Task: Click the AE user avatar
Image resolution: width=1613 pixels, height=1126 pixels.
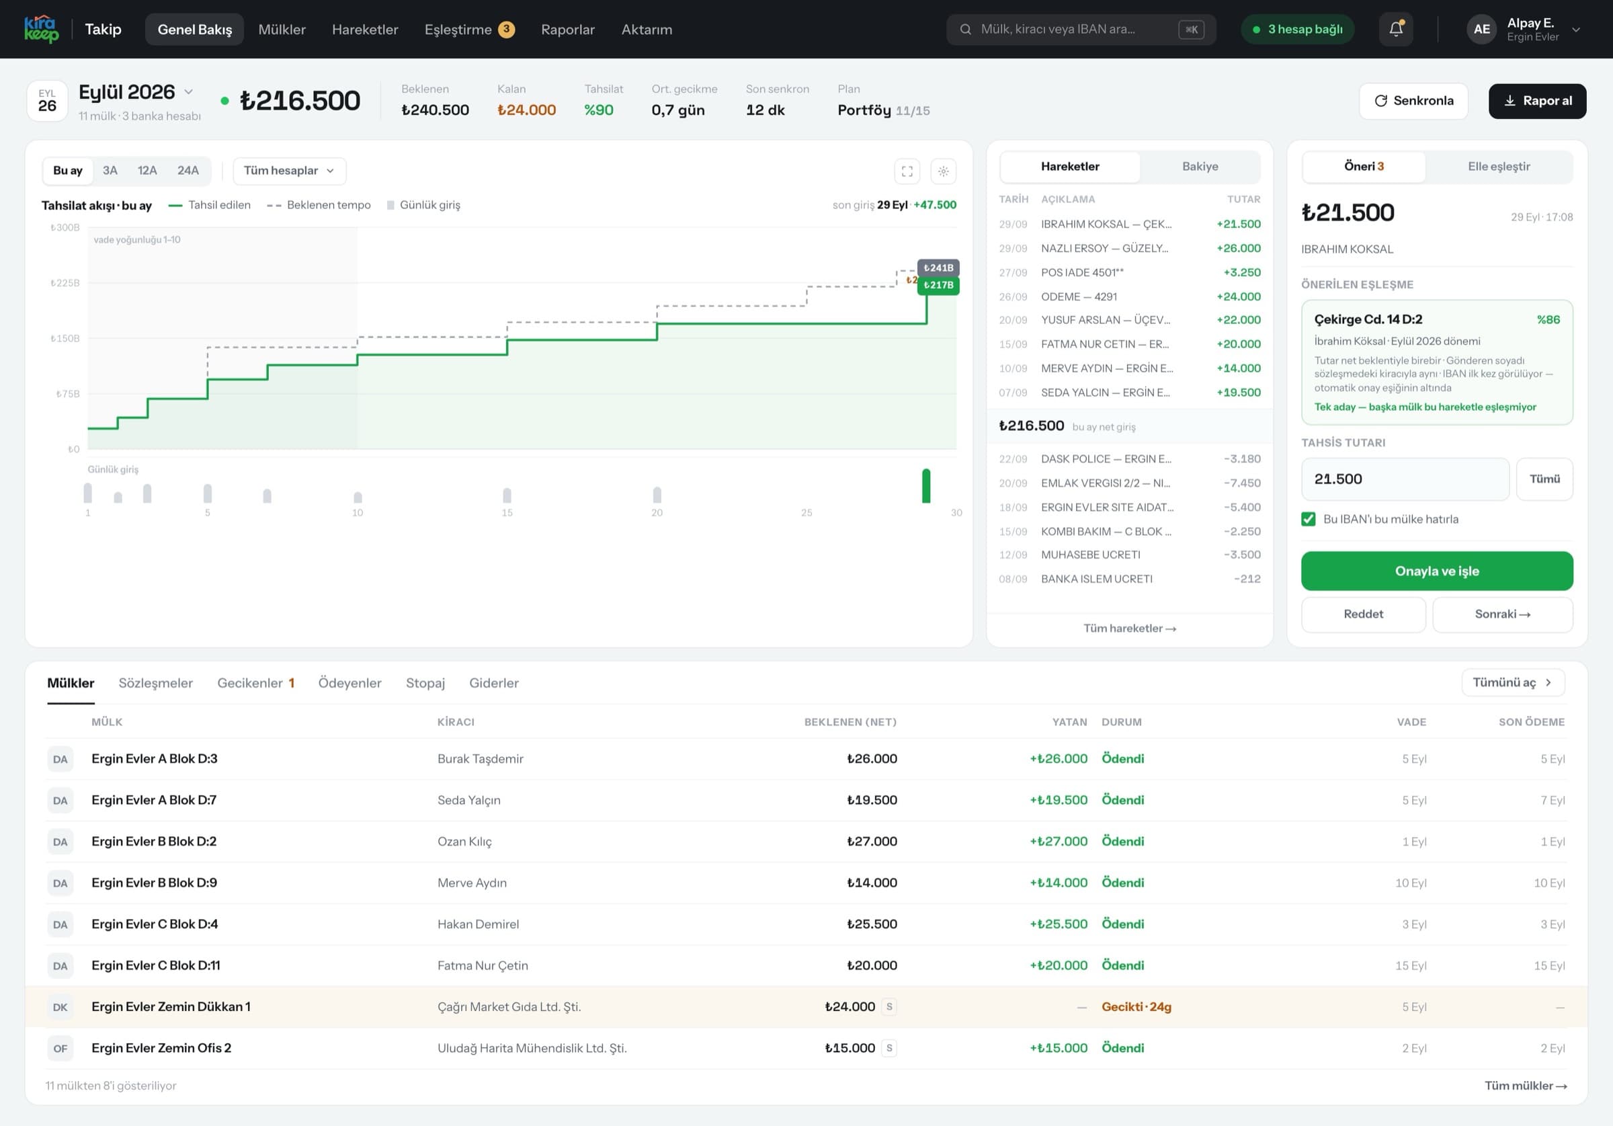Action: pyautogui.click(x=1482, y=29)
